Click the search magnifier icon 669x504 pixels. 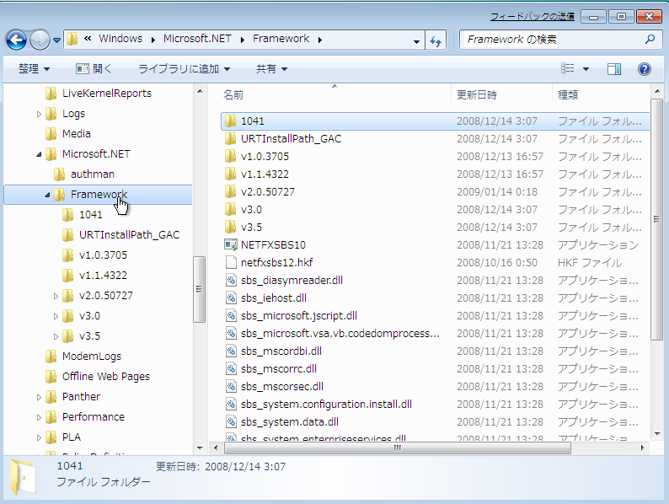click(x=650, y=40)
